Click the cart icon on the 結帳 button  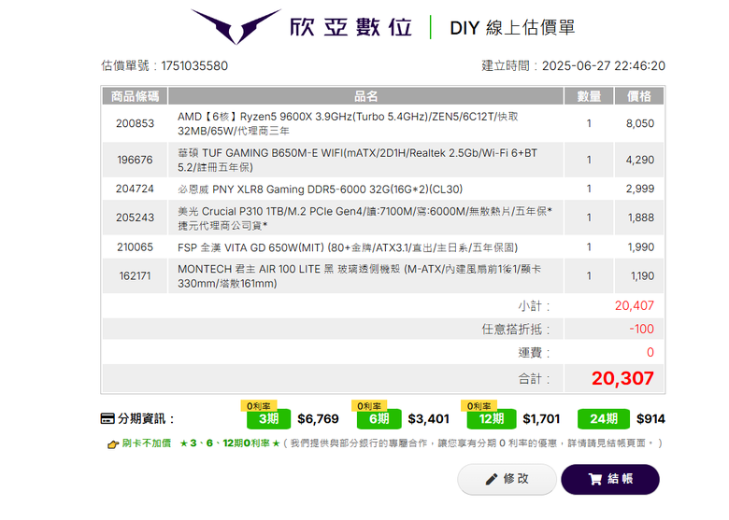click(x=594, y=479)
